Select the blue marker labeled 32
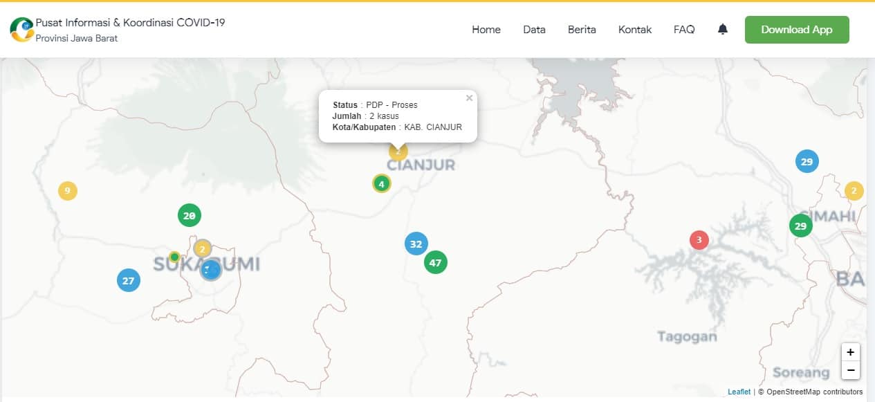This screenshot has width=875, height=402. tap(416, 244)
